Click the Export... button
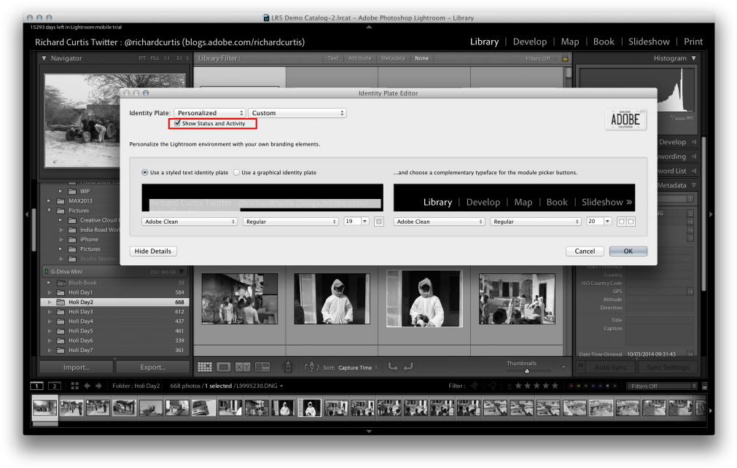Viewport: 737px width, 468px height. (153, 367)
